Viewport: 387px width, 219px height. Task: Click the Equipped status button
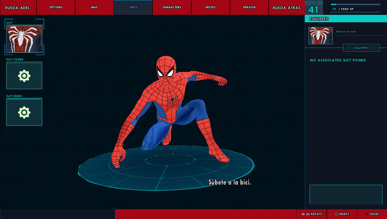pyautogui.click(x=361, y=47)
